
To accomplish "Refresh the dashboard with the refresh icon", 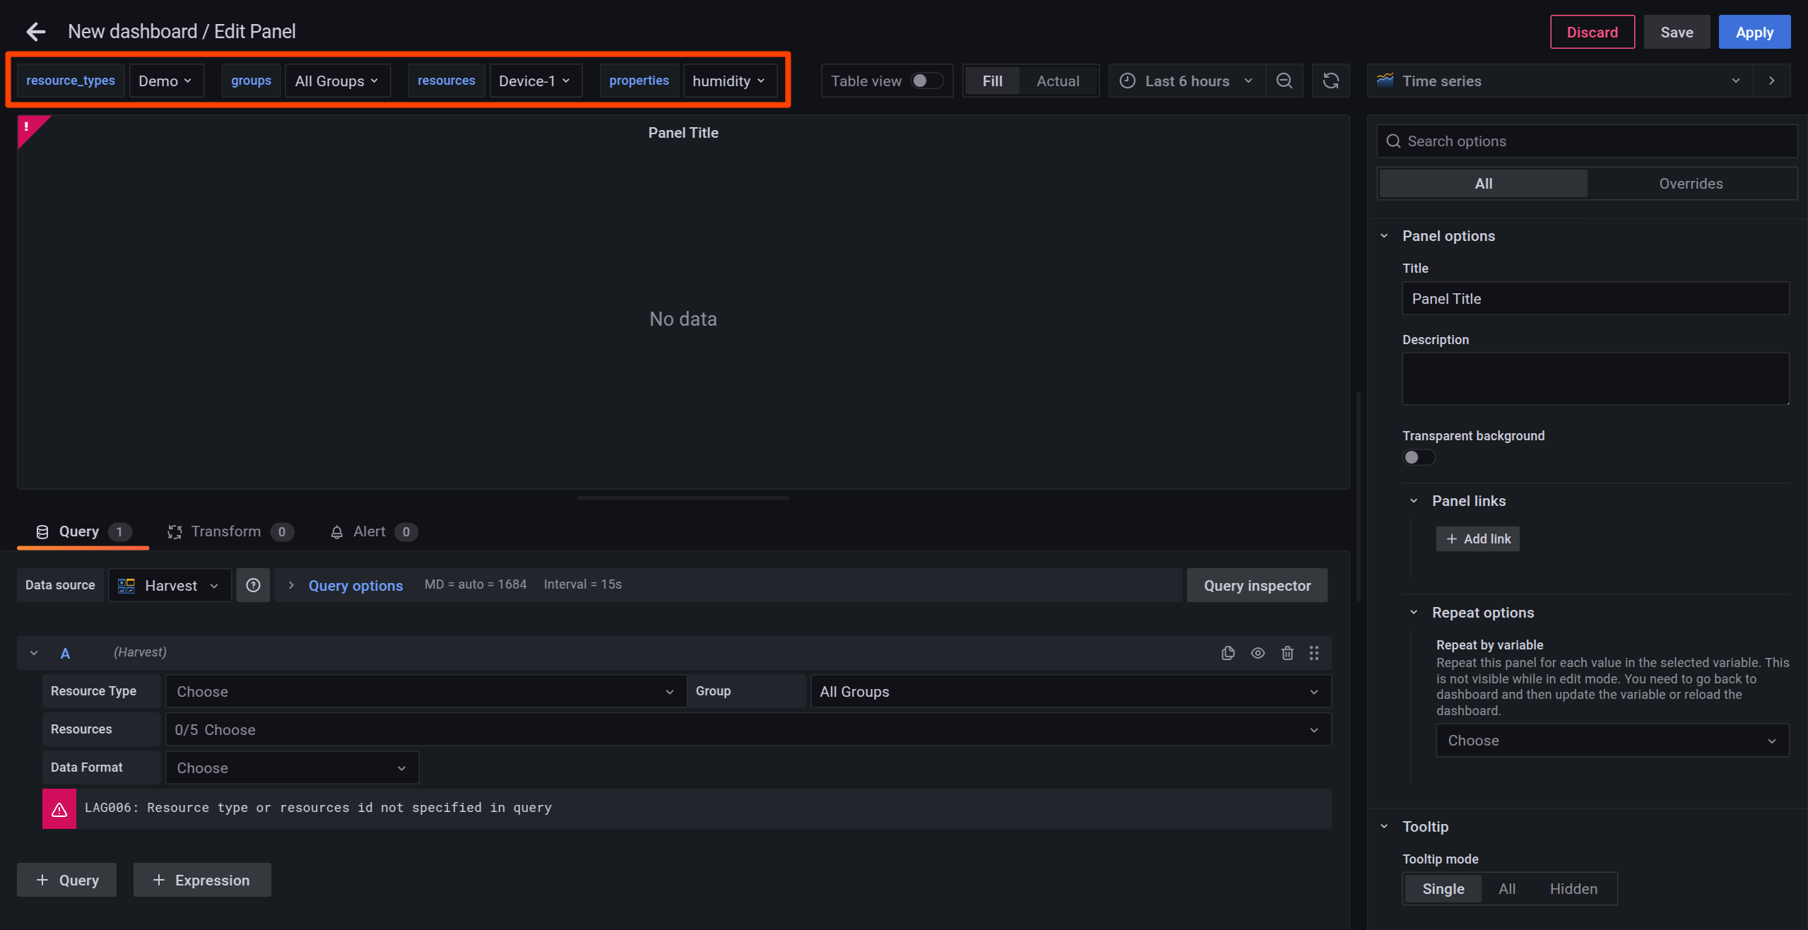I will tap(1331, 81).
